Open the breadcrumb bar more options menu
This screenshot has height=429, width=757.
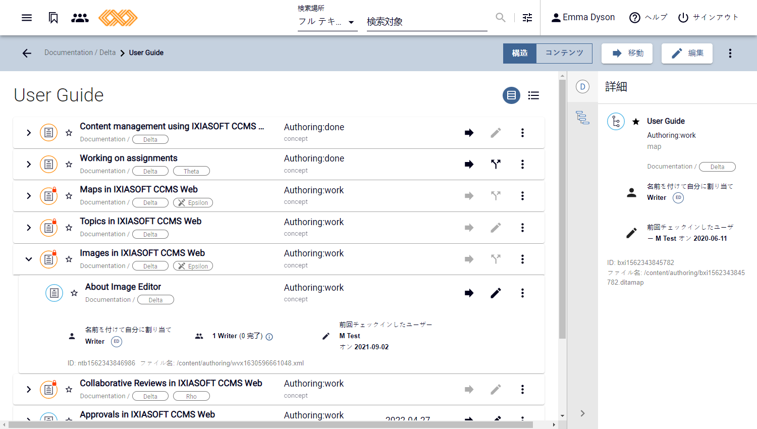pos(730,53)
